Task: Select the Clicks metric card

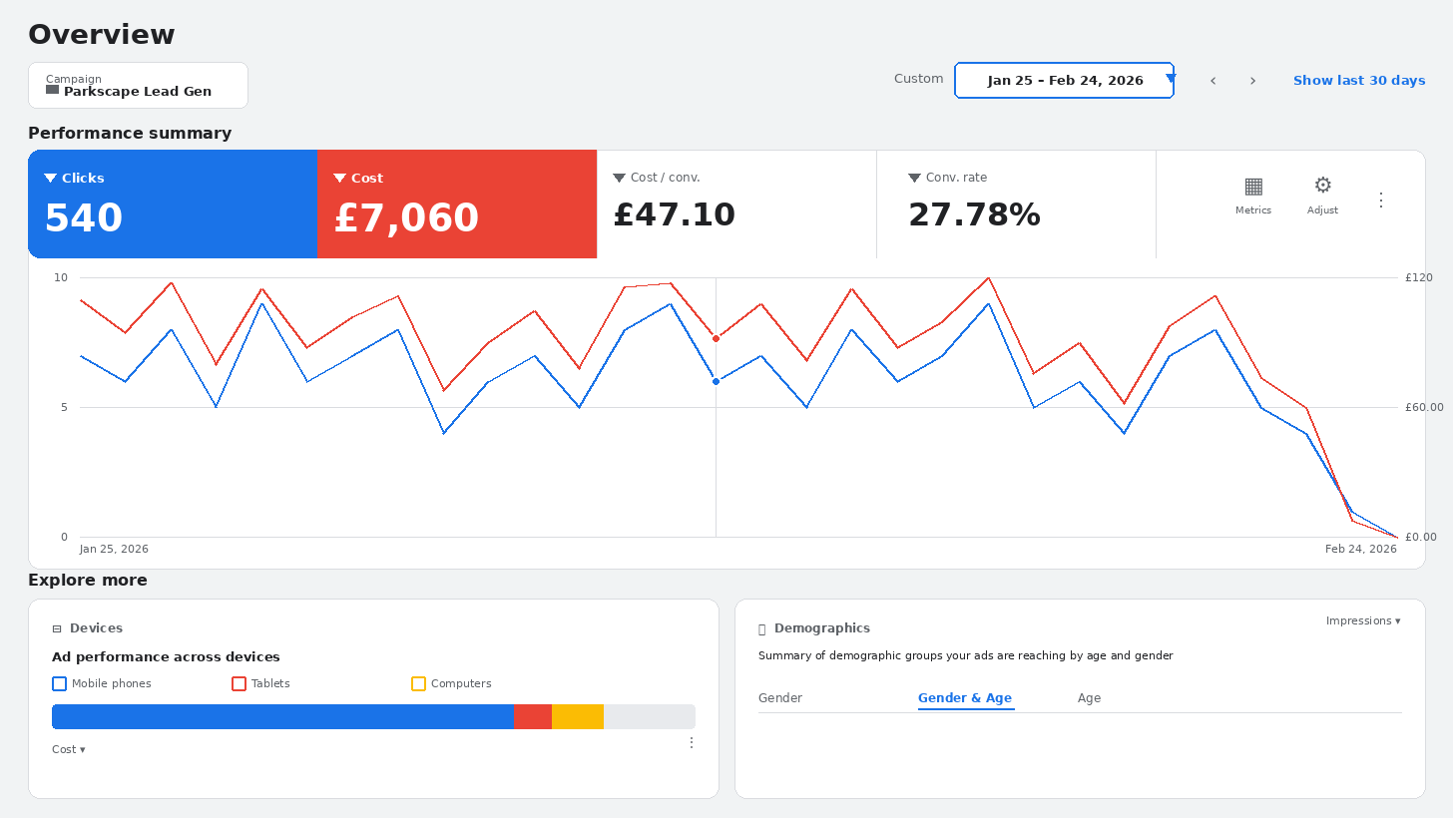Action: [173, 204]
